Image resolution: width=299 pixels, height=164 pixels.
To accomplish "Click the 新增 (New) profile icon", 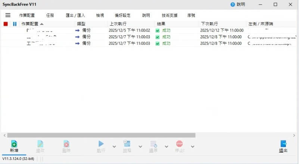I will tap(14, 144).
